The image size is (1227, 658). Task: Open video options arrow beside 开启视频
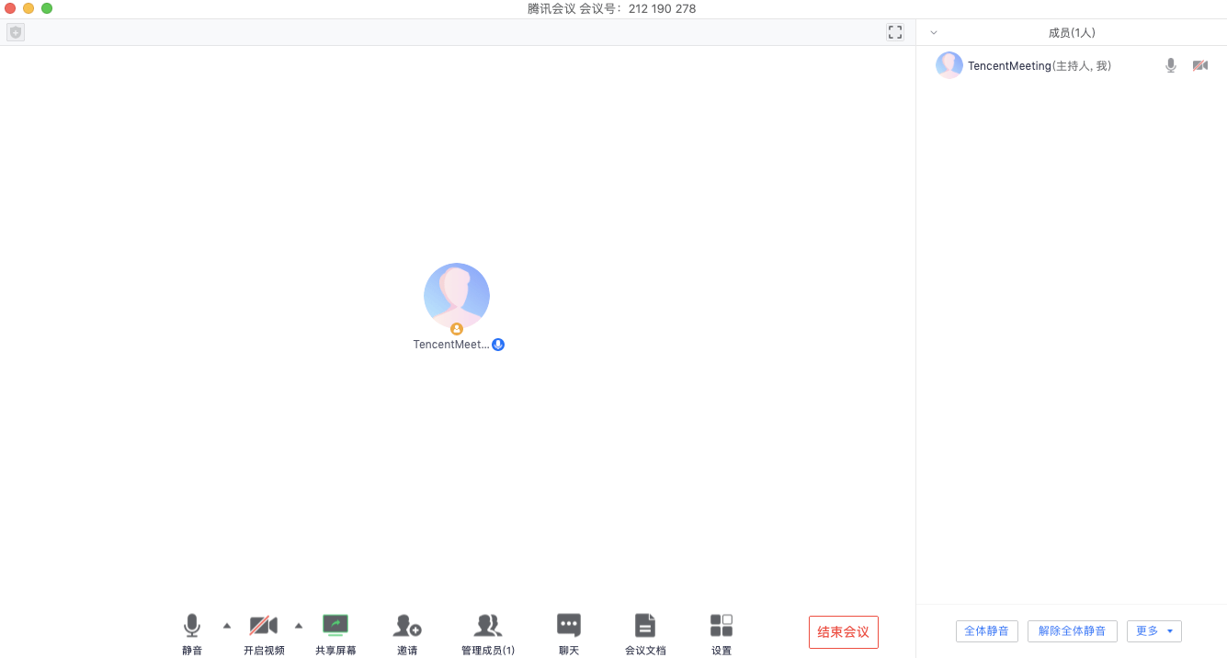[298, 626]
